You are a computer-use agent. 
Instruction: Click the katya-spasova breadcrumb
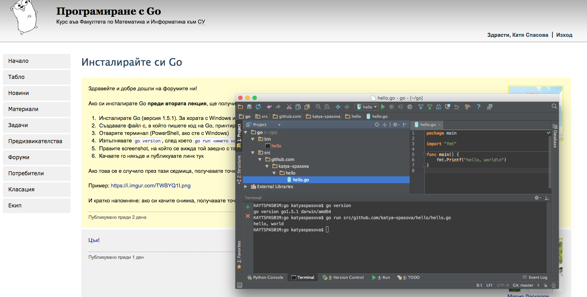coord(323,116)
